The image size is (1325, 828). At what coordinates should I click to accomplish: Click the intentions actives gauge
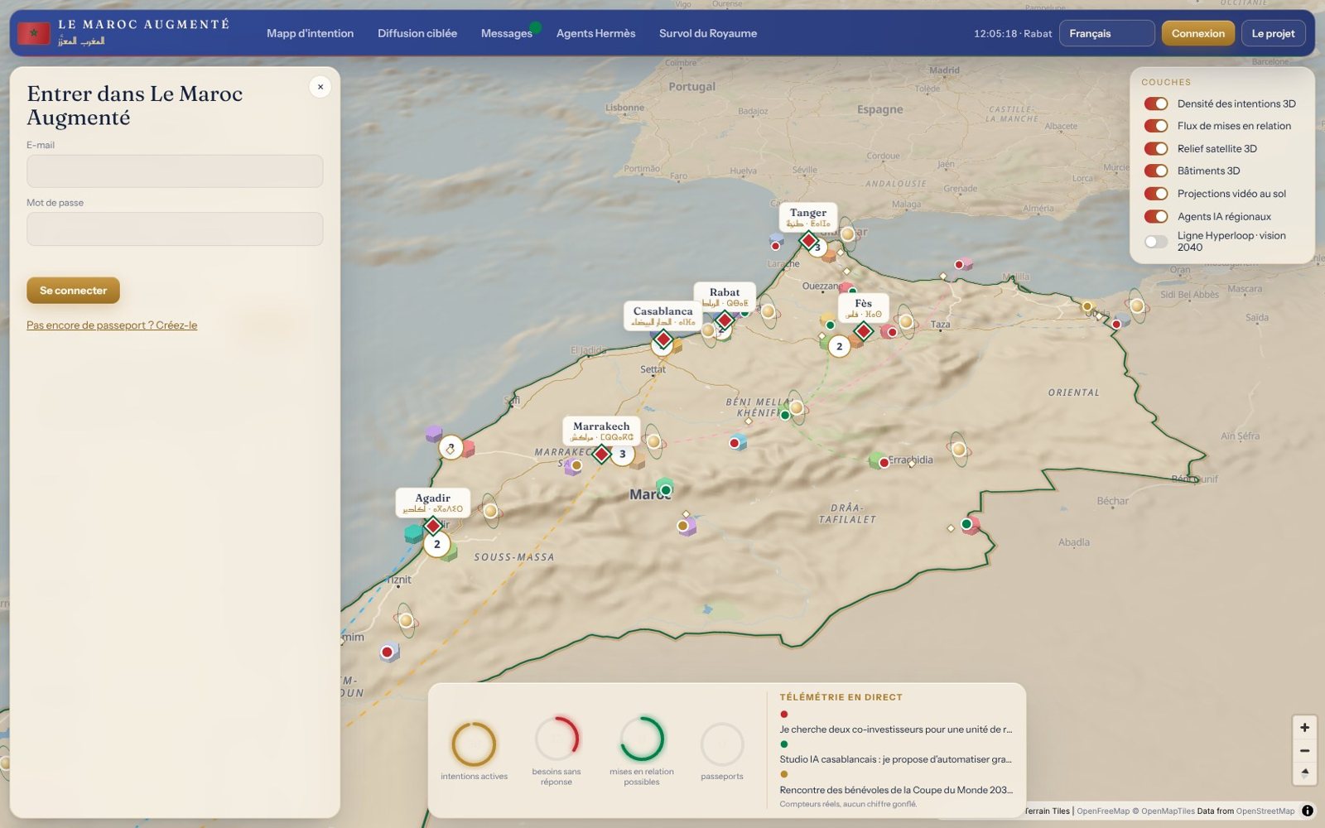point(474,744)
